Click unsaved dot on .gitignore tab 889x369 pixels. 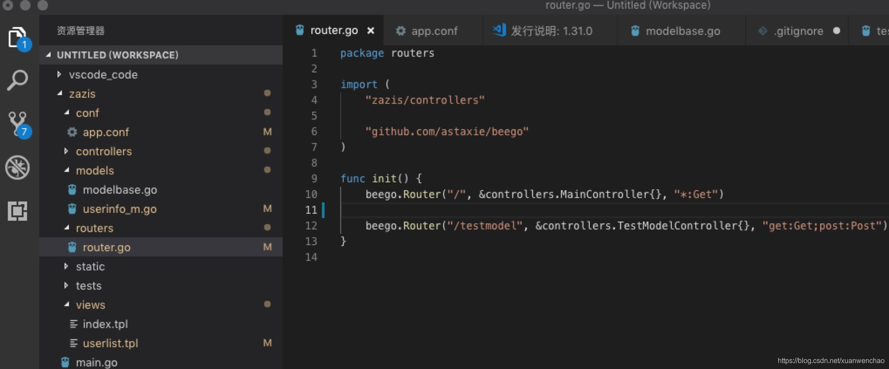click(x=836, y=31)
